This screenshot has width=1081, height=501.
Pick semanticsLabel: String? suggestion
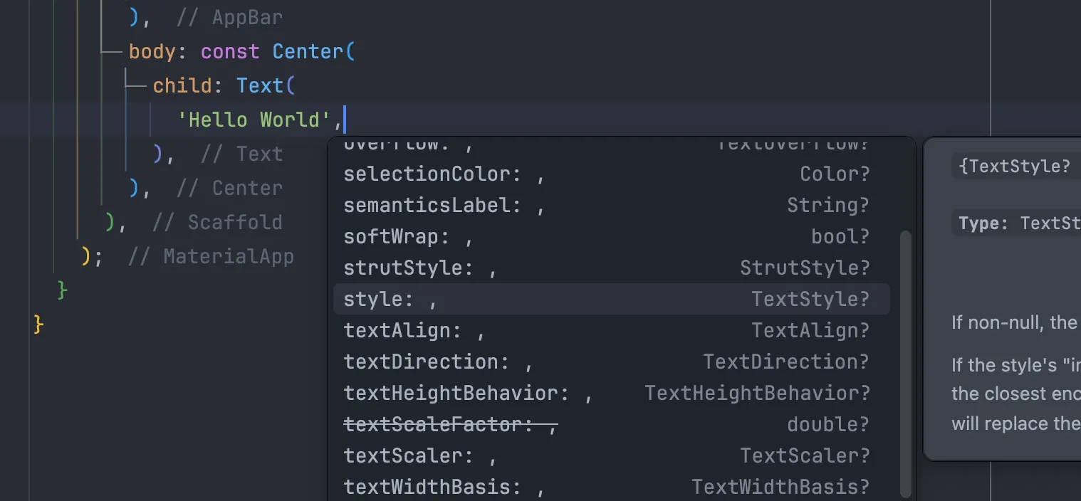pos(611,205)
